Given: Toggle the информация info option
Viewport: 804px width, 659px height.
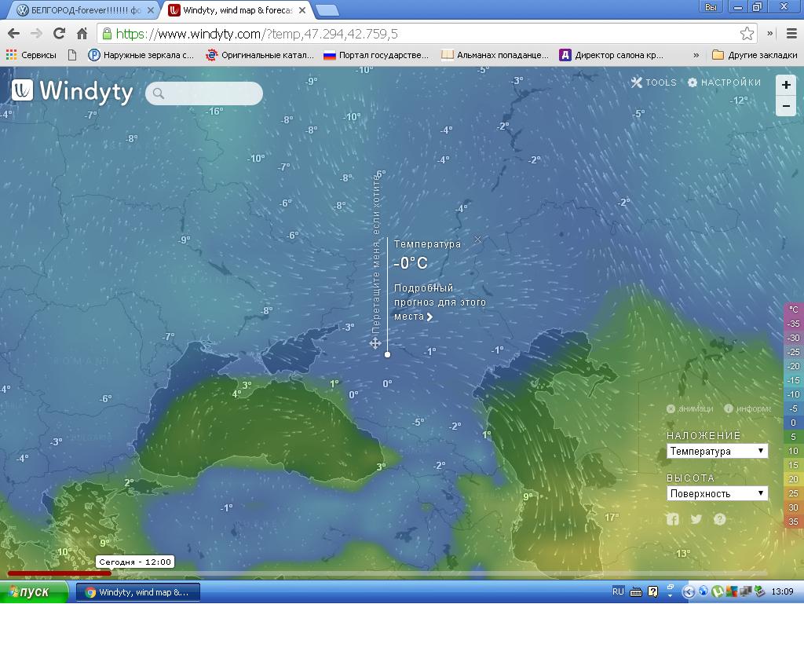Looking at the screenshot, I should coord(748,408).
